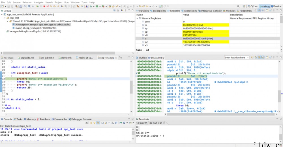The height and width of the screenshot is (147, 283).
Task: Click Enter location here field
Action: point(235,57)
